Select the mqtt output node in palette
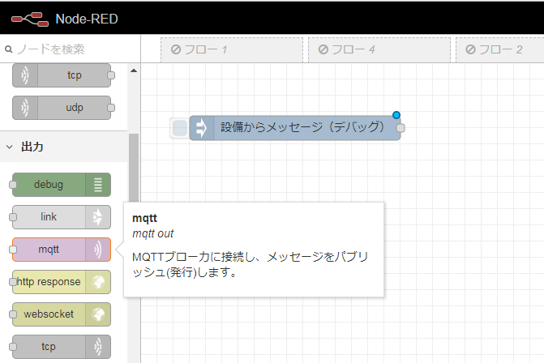This screenshot has width=544, height=363. coord(62,250)
